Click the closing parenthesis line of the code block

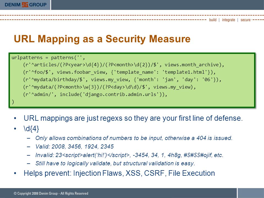(13, 102)
